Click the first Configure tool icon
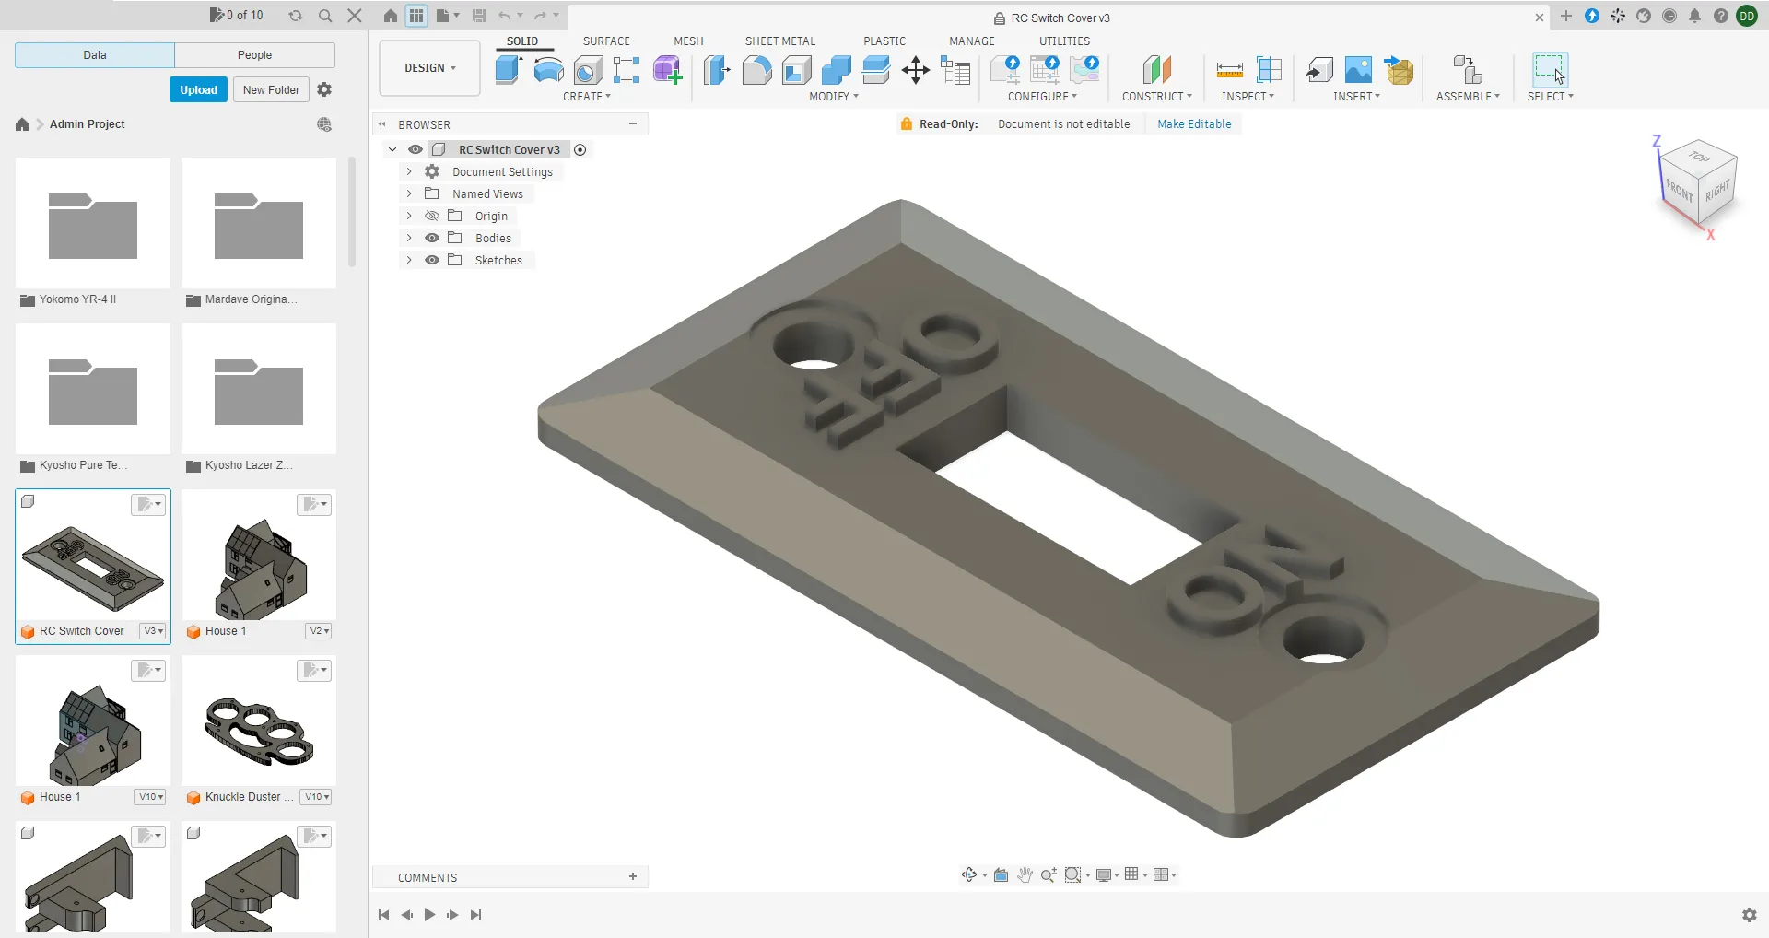 tap(1005, 70)
